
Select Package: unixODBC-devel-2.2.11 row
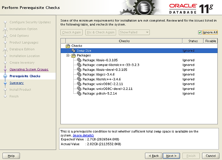(139, 89)
